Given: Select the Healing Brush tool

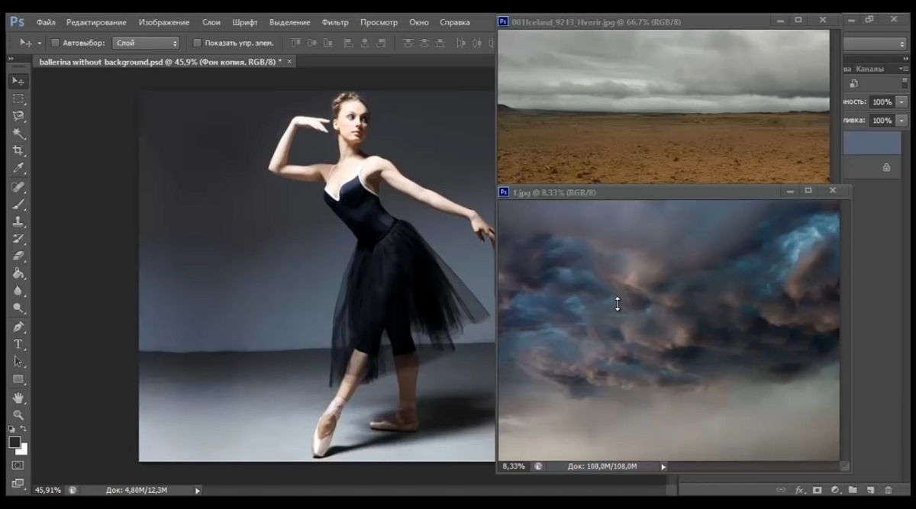Looking at the screenshot, I should tap(18, 187).
